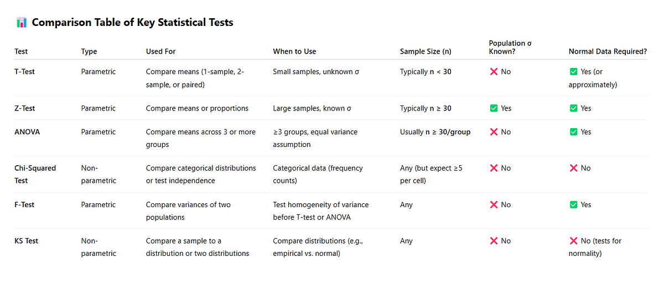
Task: Click green check in ANOVA normal data column
Action: 573,132
